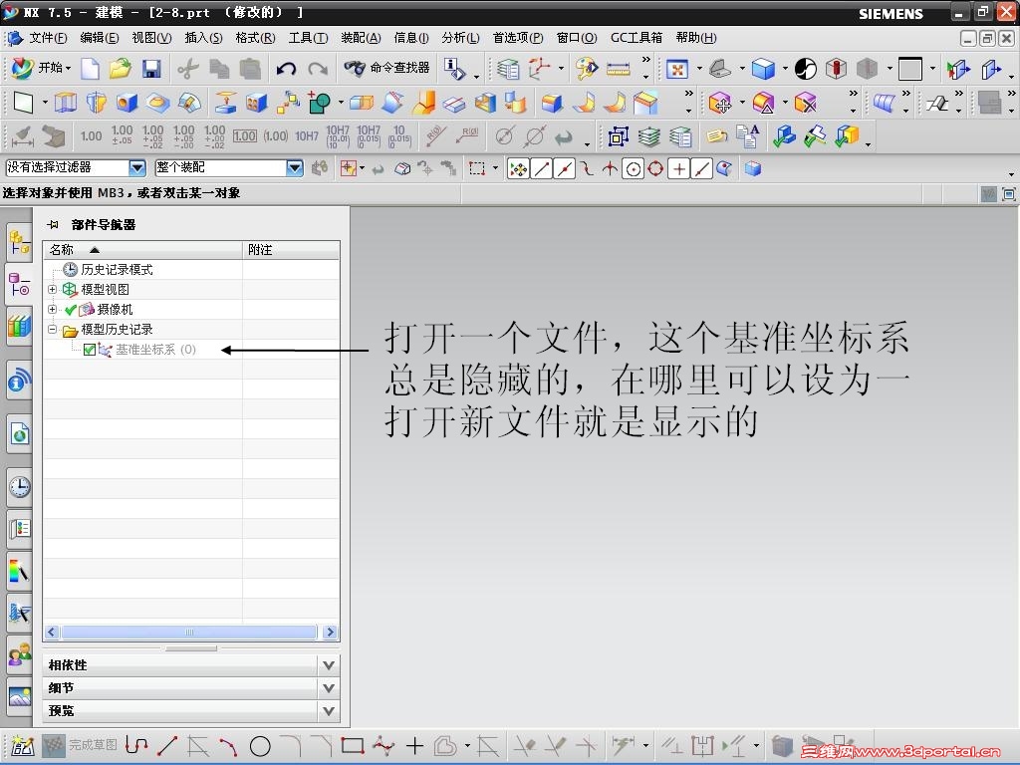1020x765 pixels.
Task: Toggle the snap to arc center option
Action: pos(633,169)
